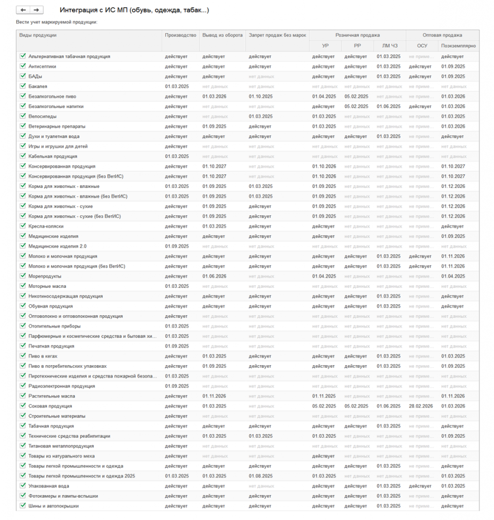
Task: Go forward with the right arrow button
Action: pyautogui.click(x=37, y=10)
